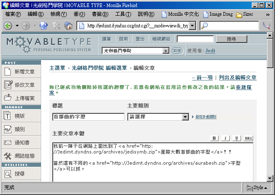Open the Image Drag bookmark
The image size is (275, 195).
coord(218,14)
